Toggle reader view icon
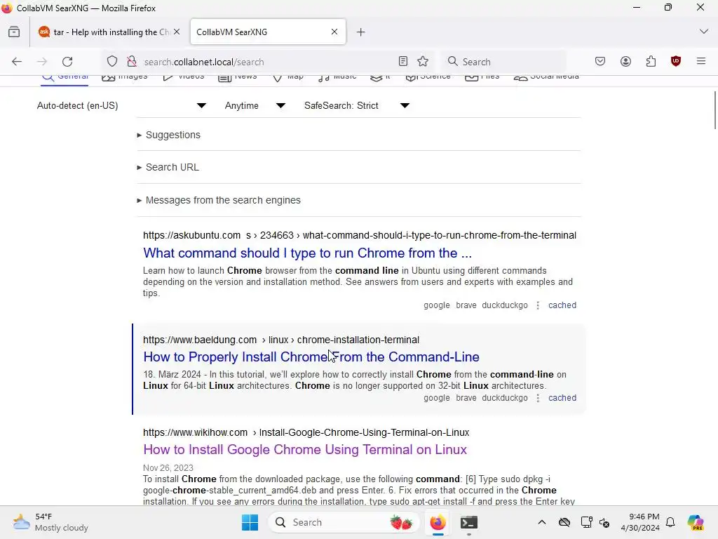Screen dimensions: 718x539 coord(403,62)
